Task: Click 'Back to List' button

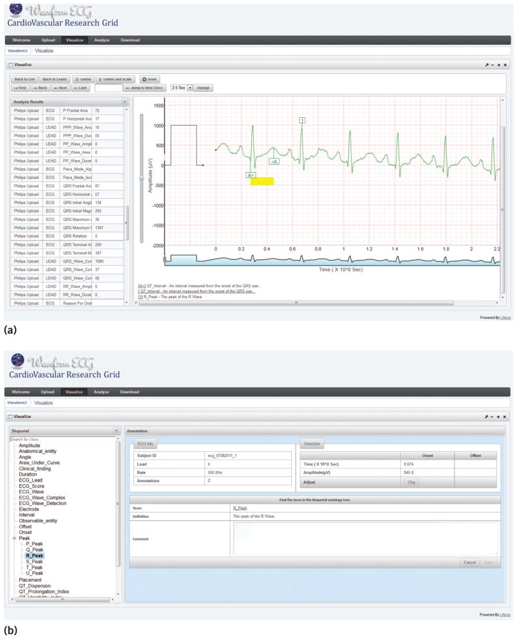Action: coord(25,79)
